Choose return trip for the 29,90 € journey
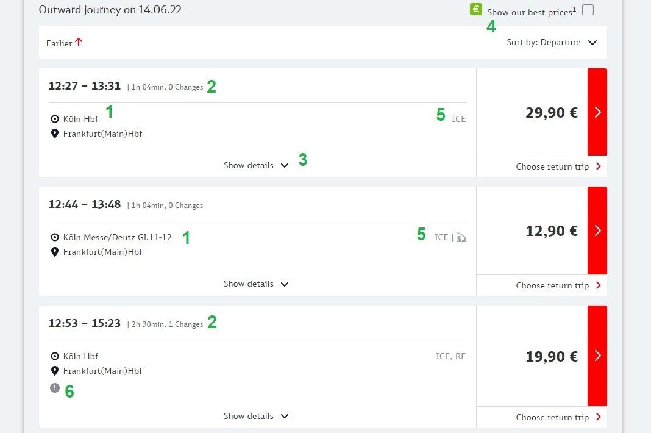This screenshot has height=433, width=651. pyautogui.click(x=551, y=166)
